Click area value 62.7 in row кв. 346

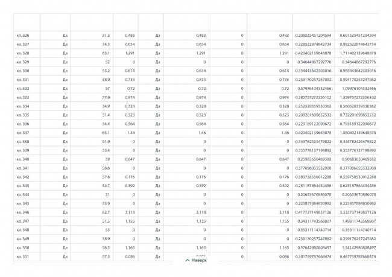tap(106, 212)
